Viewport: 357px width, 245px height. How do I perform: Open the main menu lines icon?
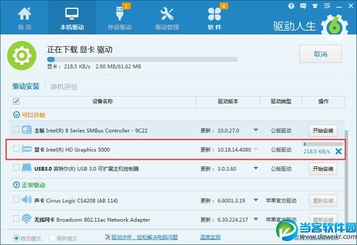coord(327,6)
